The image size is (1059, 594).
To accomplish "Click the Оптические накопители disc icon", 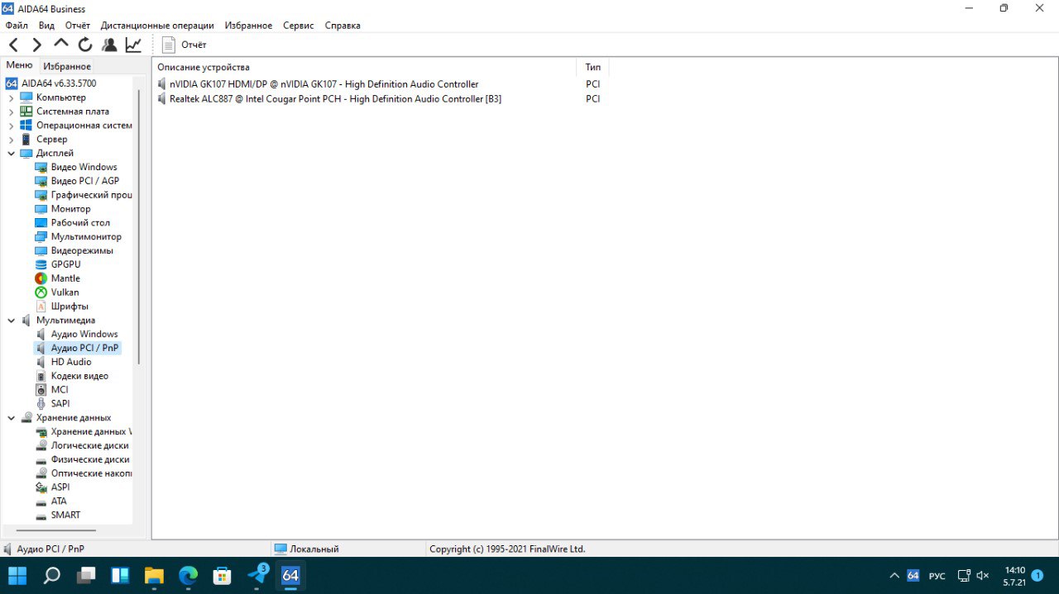I will point(41,473).
